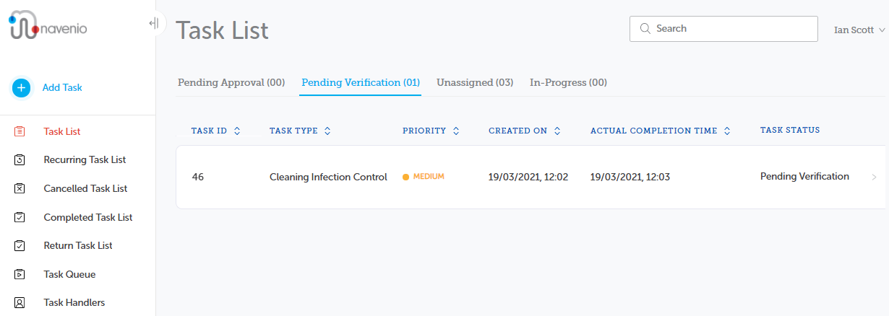Image resolution: width=889 pixels, height=316 pixels.
Task: Sort by Created On column arrows
Action: pyautogui.click(x=557, y=131)
